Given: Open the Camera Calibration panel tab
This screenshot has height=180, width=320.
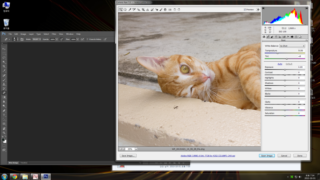Looking at the screenshot, I should coord(292,37).
